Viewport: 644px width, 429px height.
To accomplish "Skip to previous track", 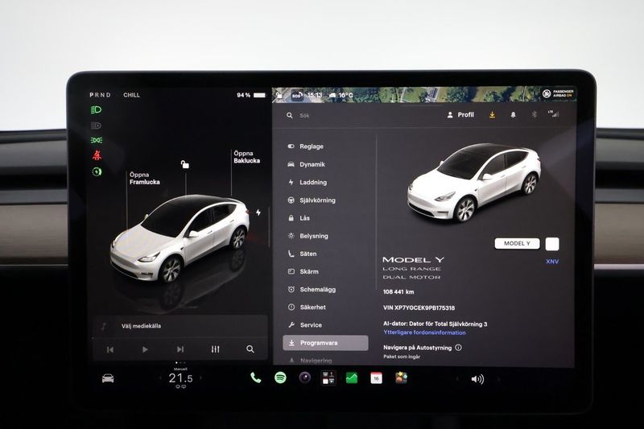I will pyautogui.click(x=110, y=349).
